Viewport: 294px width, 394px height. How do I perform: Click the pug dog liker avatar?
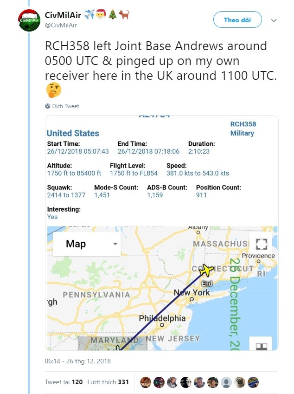(240, 382)
